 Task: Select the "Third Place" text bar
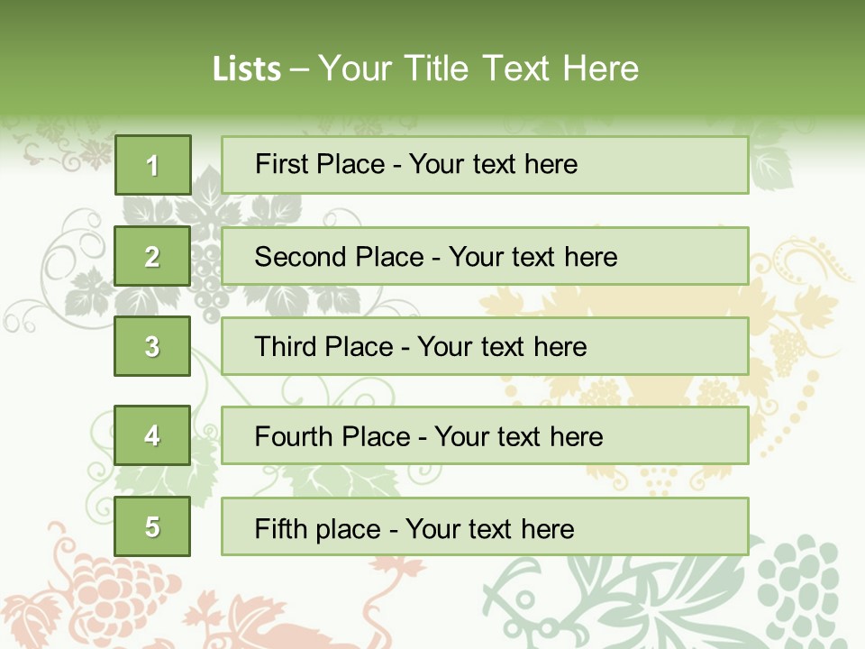[485, 346]
